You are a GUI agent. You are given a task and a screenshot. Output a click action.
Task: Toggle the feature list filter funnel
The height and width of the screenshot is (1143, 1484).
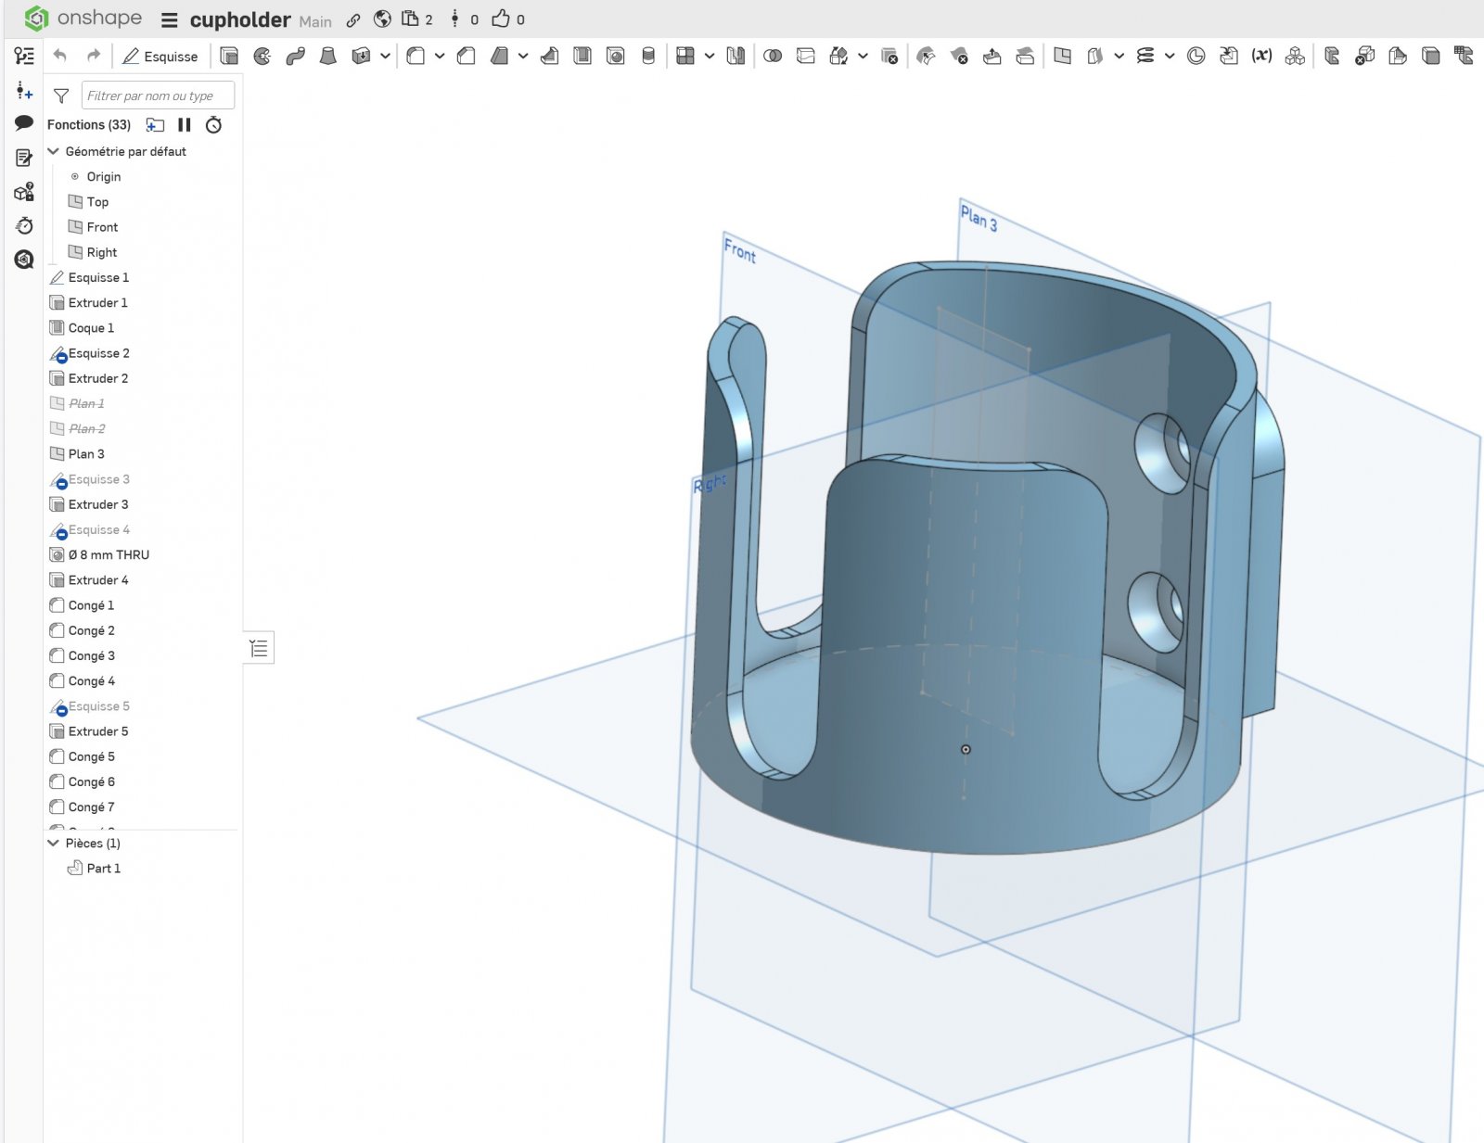61,95
